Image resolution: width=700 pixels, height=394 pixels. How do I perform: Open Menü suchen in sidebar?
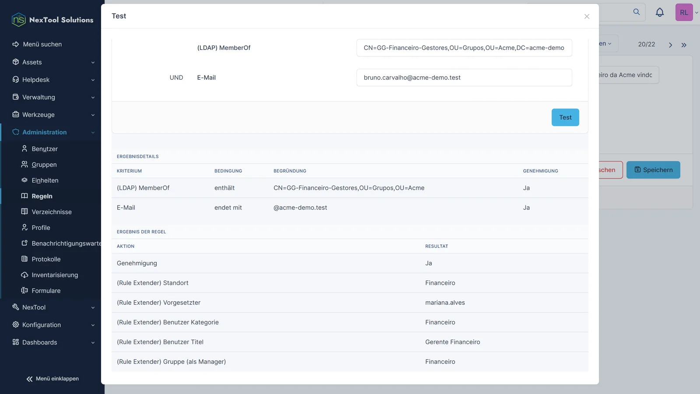(42, 44)
